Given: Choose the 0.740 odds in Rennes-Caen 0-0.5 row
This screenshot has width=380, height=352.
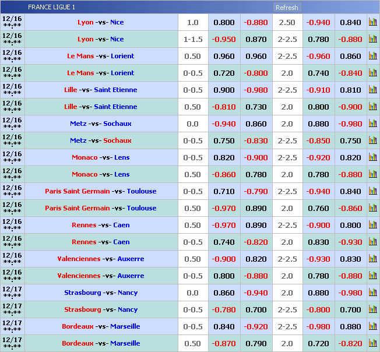Looking at the screenshot, I should tap(224, 242).
